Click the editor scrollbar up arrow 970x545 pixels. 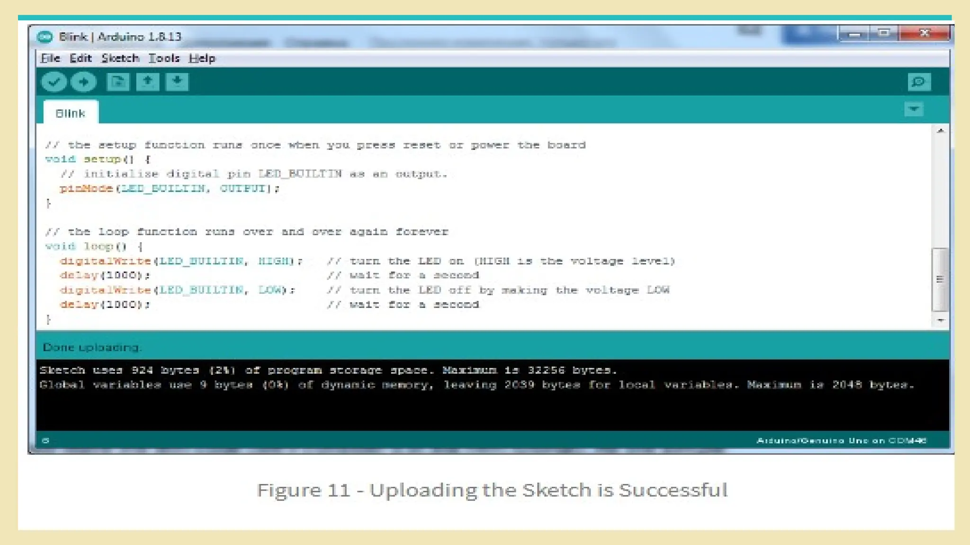[941, 131]
